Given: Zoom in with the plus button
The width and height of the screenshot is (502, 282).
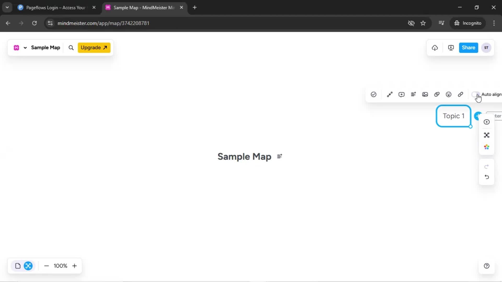Looking at the screenshot, I should coord(75,266).
